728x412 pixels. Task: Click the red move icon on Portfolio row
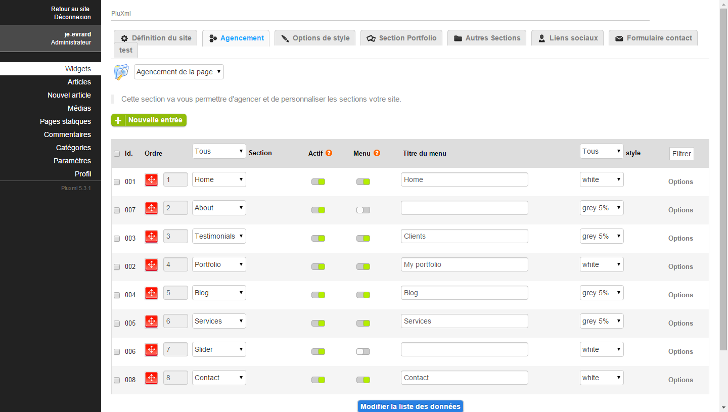tap(151, 265)
